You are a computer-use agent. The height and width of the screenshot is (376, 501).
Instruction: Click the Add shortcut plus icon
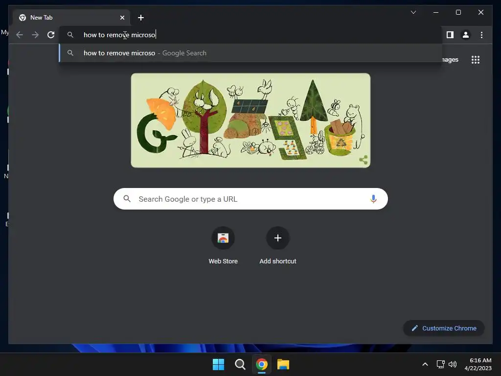pos(278,238)
